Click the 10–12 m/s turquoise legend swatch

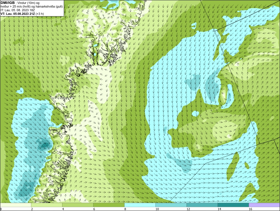[x=171, y=205]
